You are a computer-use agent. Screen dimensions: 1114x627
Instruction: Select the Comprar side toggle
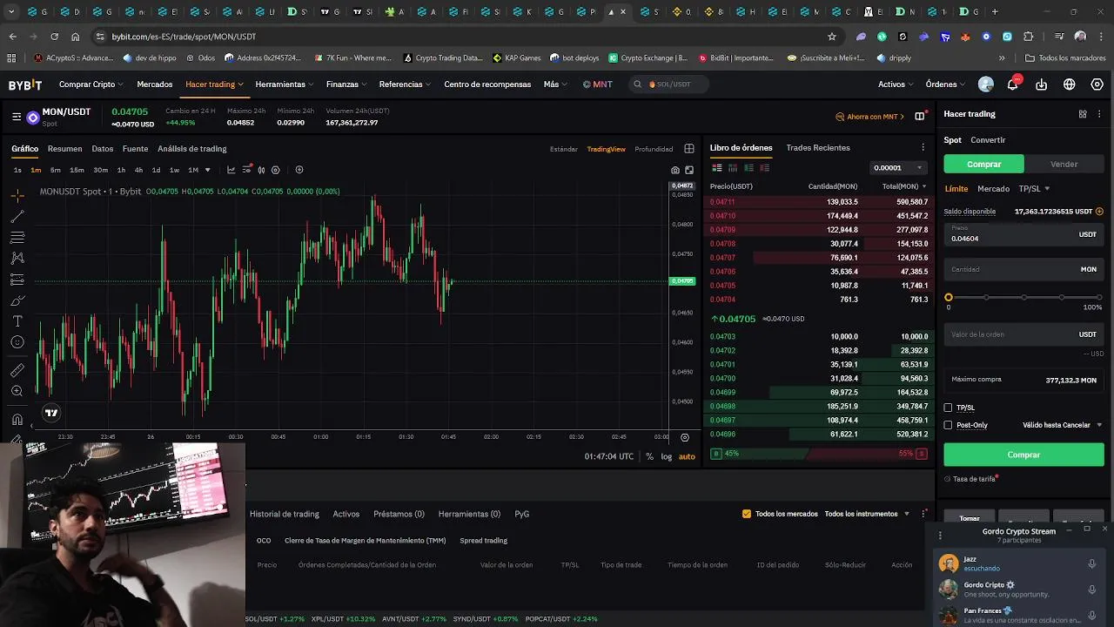tap(984, 164)
